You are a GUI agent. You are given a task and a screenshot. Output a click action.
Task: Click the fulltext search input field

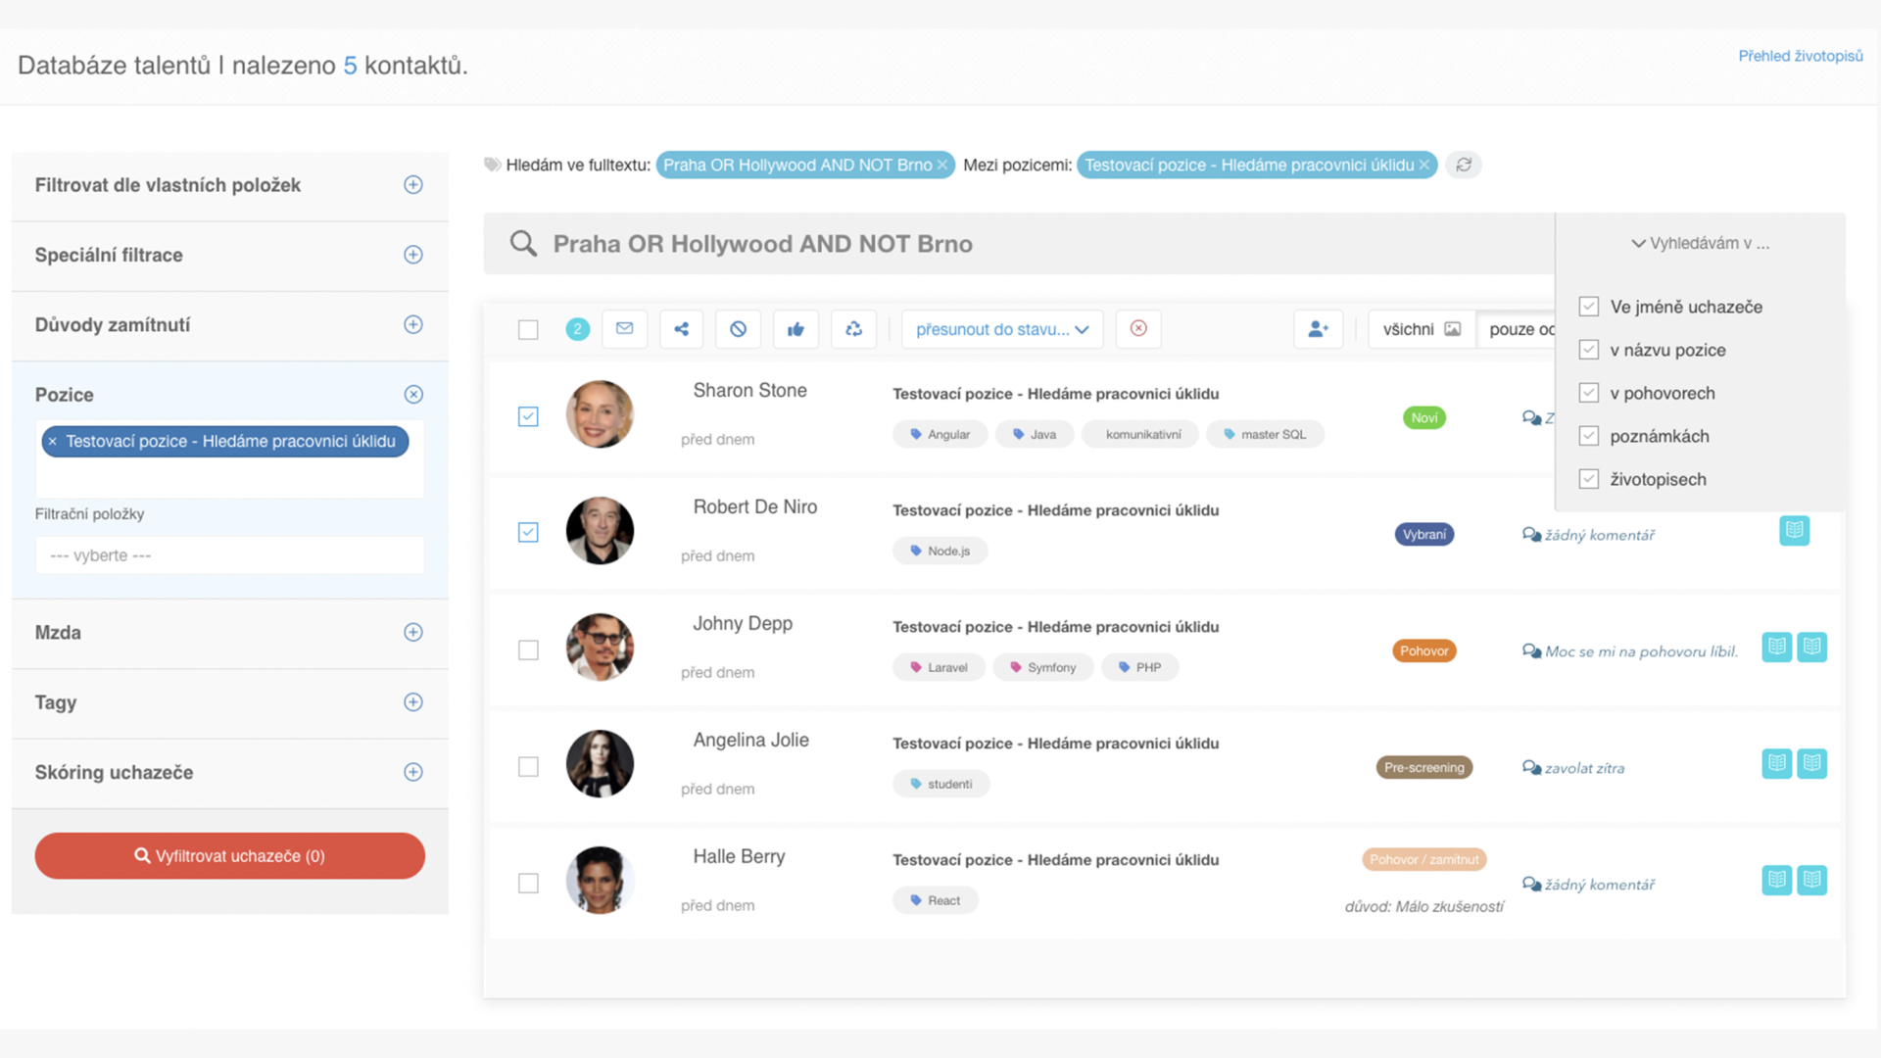pyautogui.click(x=1019, y=244)
